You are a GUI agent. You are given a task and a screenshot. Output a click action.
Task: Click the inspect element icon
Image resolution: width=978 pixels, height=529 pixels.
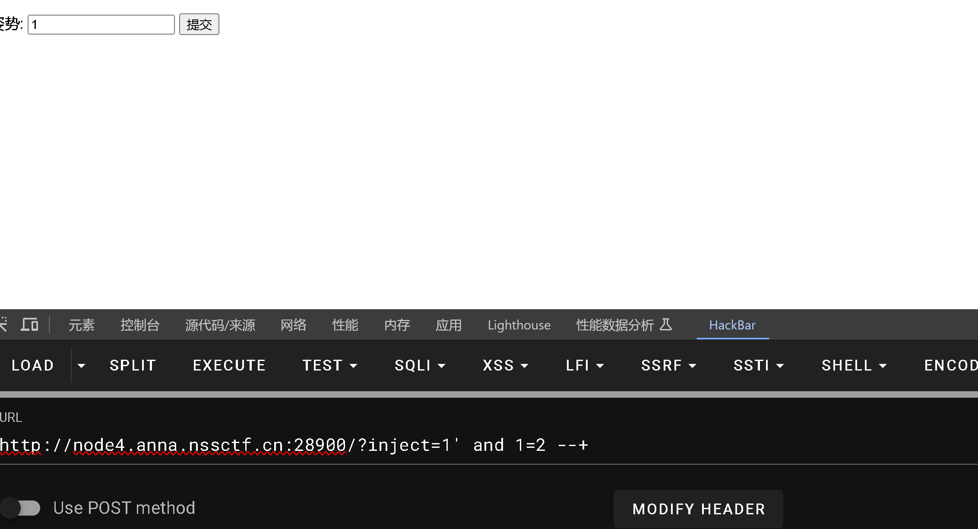[x=3, y=324]
